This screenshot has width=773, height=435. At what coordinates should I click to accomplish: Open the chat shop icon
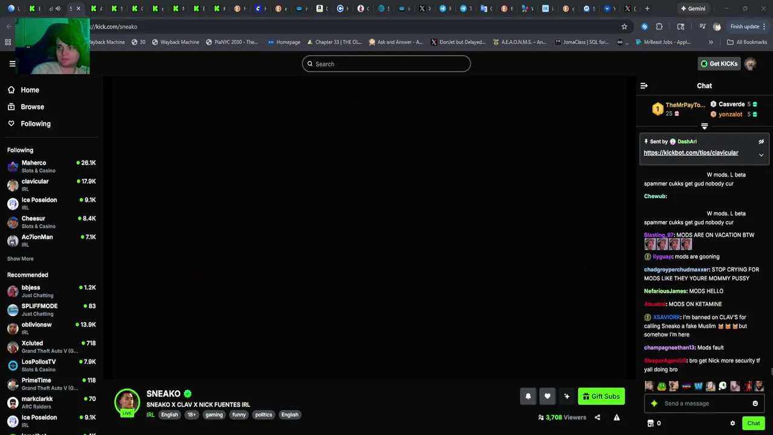coord(650,424)
